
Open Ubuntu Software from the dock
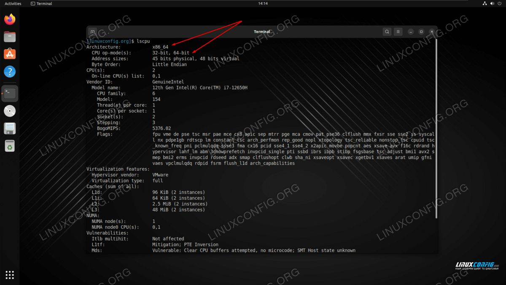coord(10,54)
